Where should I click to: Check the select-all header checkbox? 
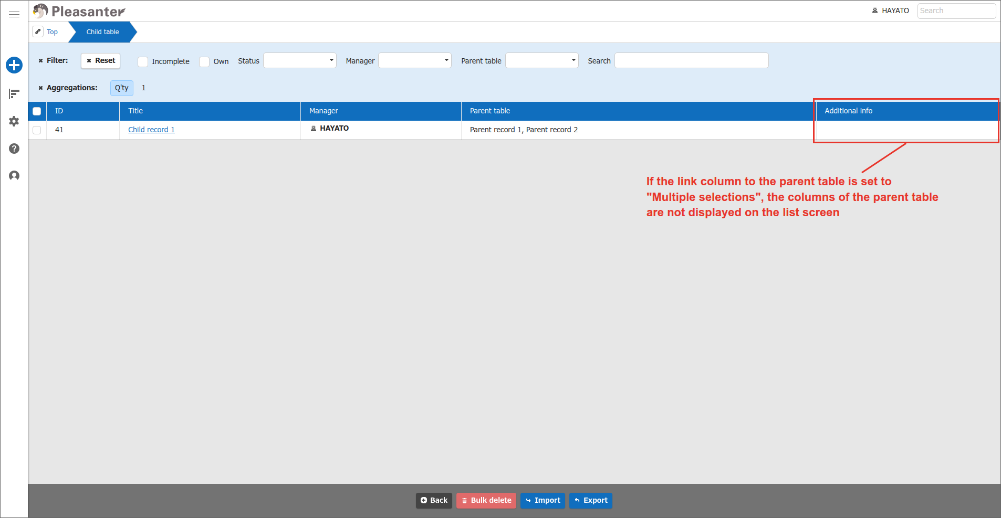[x=37, y=111]
